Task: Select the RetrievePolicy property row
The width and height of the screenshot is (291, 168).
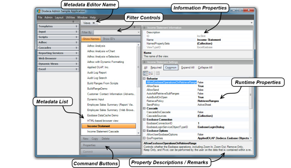Action: coord(197,101)
